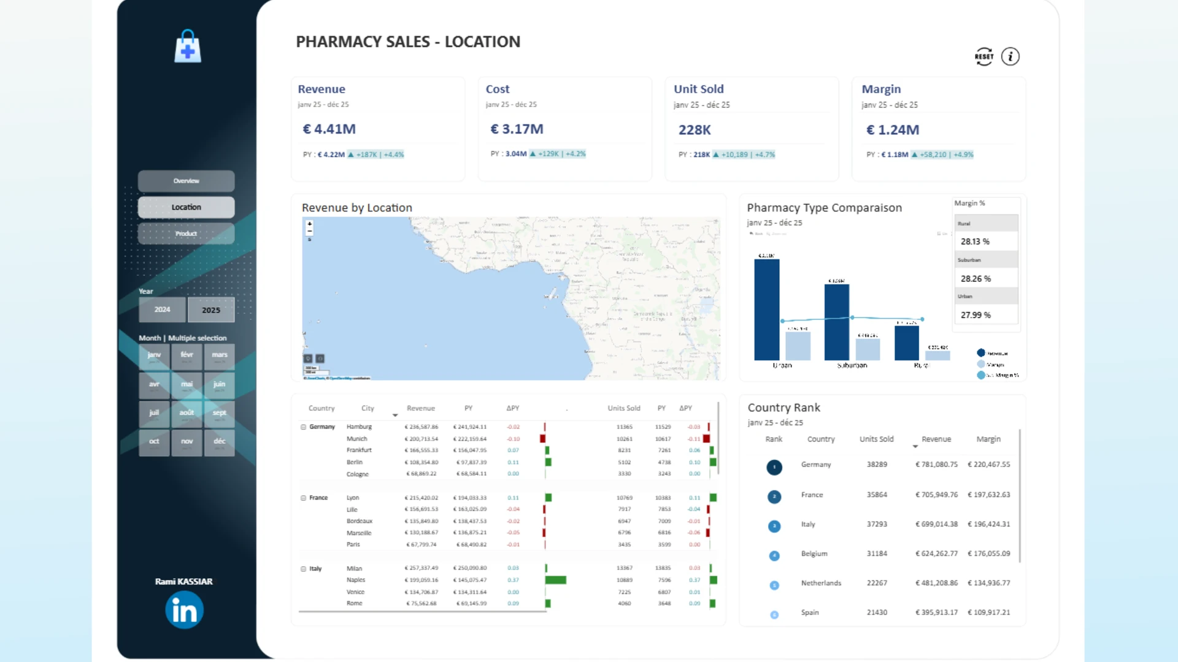Toggle the 2024 year slicer
This screenshot has width=1178, height=662.
[x=162, y=310]
